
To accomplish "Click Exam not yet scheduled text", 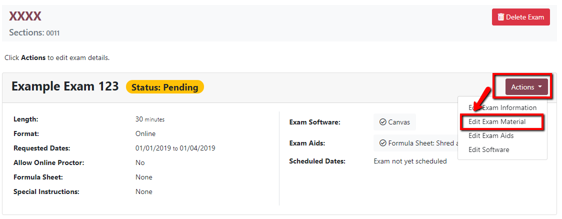I will [410, 161].
